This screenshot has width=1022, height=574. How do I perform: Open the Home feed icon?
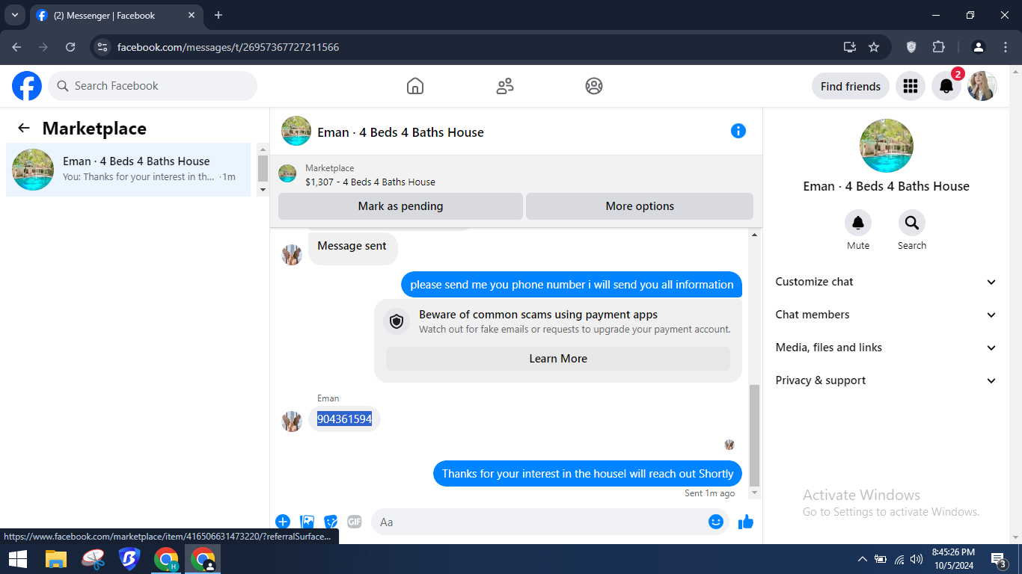(x=415, y=86)
